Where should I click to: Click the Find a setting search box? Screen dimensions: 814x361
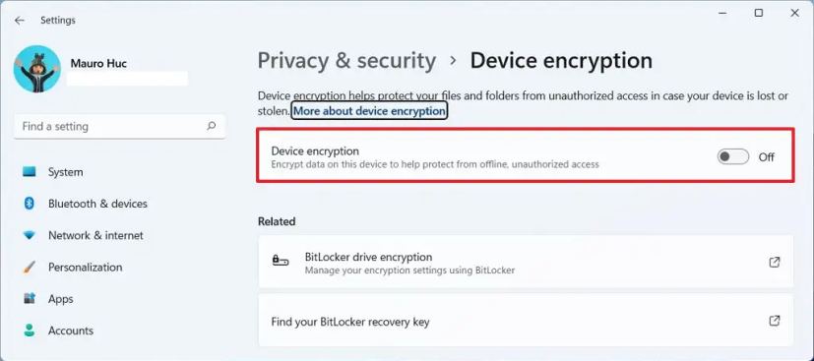120,126
